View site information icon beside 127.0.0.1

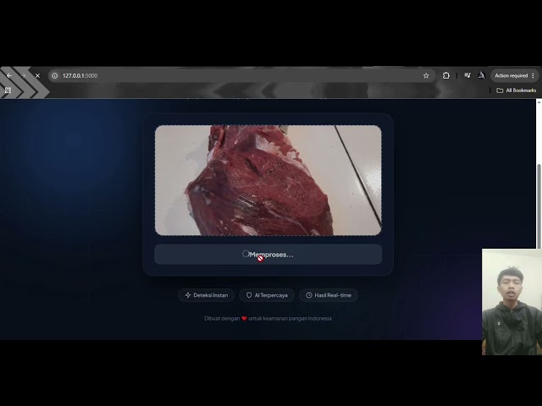54,75
